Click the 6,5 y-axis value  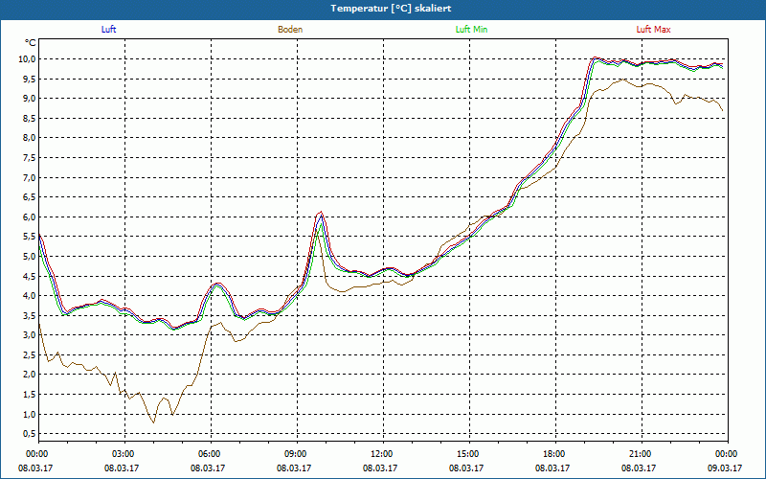(x=30, y=197)
